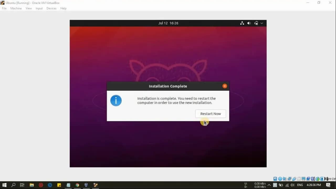The width and height of the screenshot is (336, 189).
Task: Open the Windows Start menu
Action: [4, 185]
